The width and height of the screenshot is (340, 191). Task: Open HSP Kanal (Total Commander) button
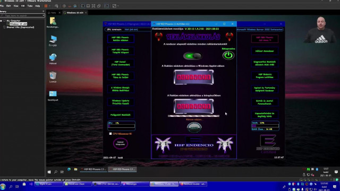(121, 63)
